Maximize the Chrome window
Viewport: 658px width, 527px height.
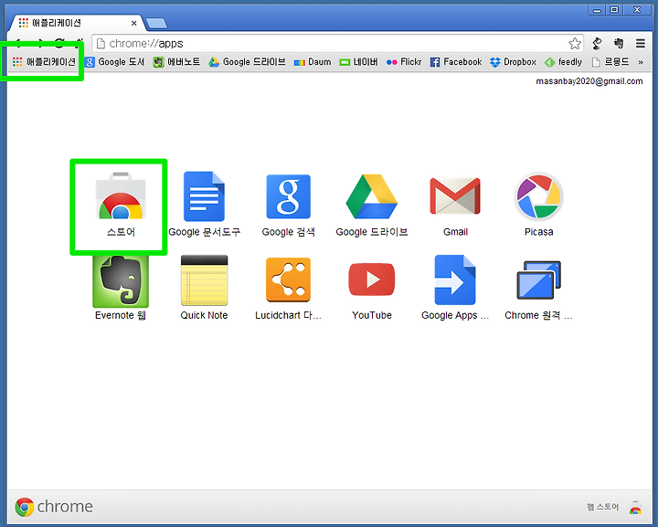coord(614,9)
